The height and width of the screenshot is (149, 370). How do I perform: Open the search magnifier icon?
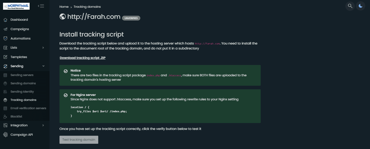[x=350, y=6]
